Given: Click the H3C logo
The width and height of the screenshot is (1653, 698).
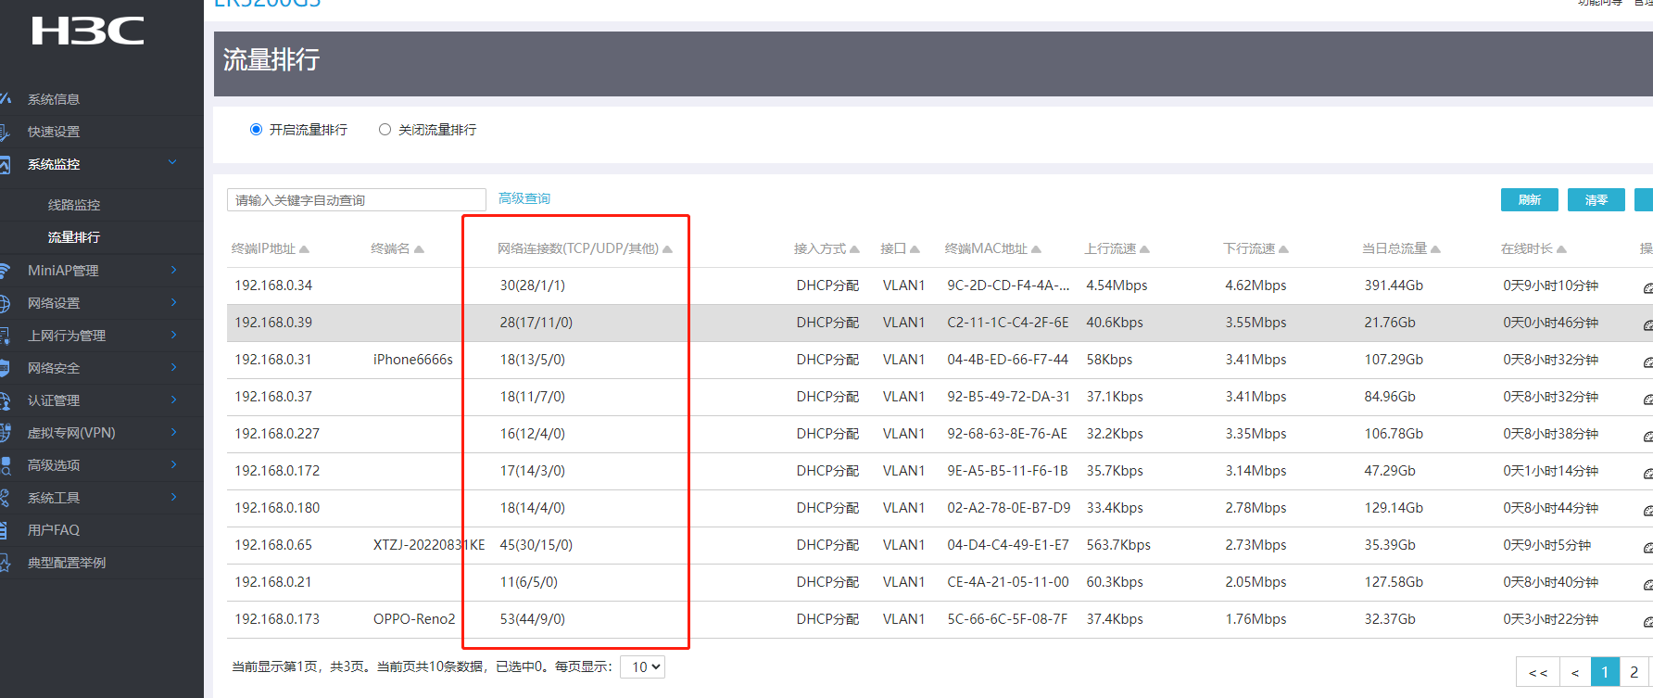Looking at the screenshot, I should pyautogui.click(x=88, y=31).
